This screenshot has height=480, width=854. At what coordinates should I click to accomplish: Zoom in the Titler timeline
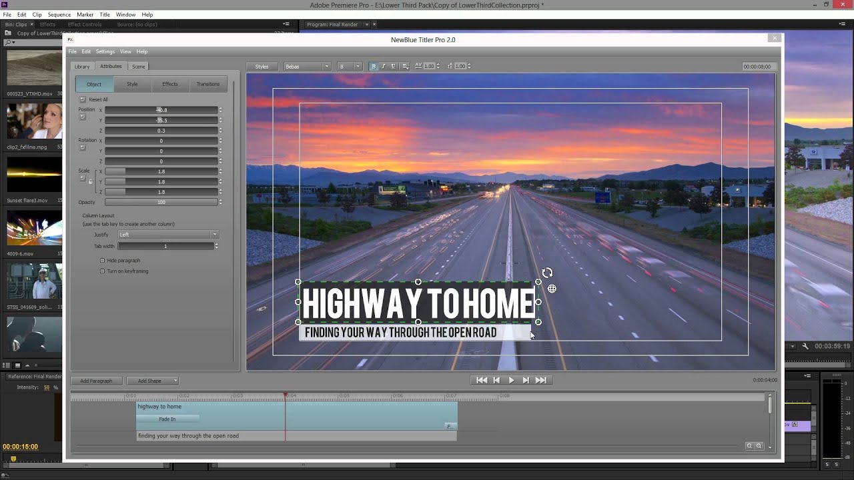coord(759,446)
